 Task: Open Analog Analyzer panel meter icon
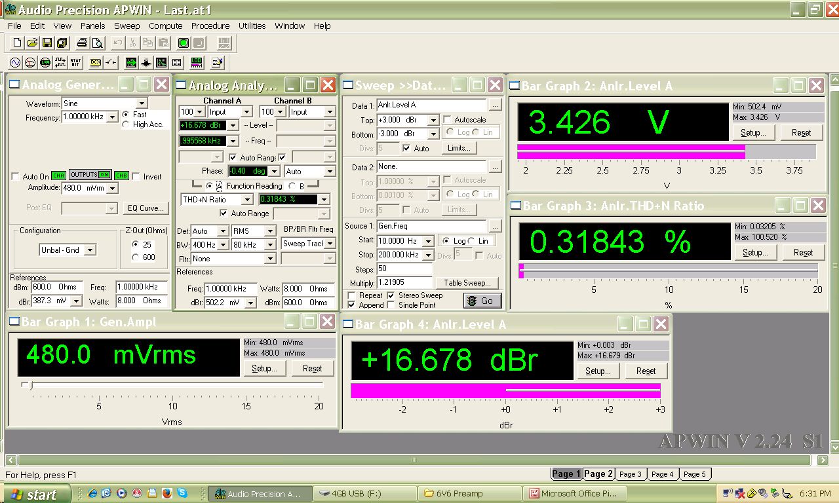tap(30, 63)
